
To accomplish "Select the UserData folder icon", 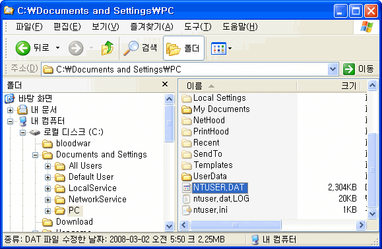I will (187, 177).
